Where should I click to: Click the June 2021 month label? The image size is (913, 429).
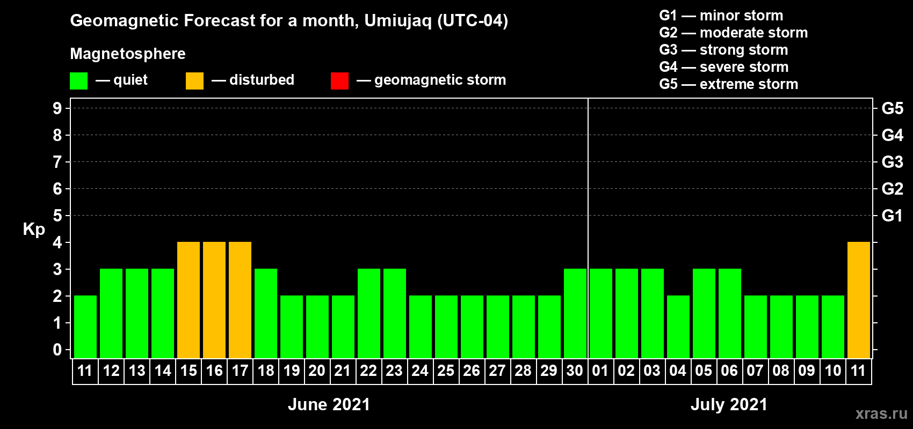[329, 404]
